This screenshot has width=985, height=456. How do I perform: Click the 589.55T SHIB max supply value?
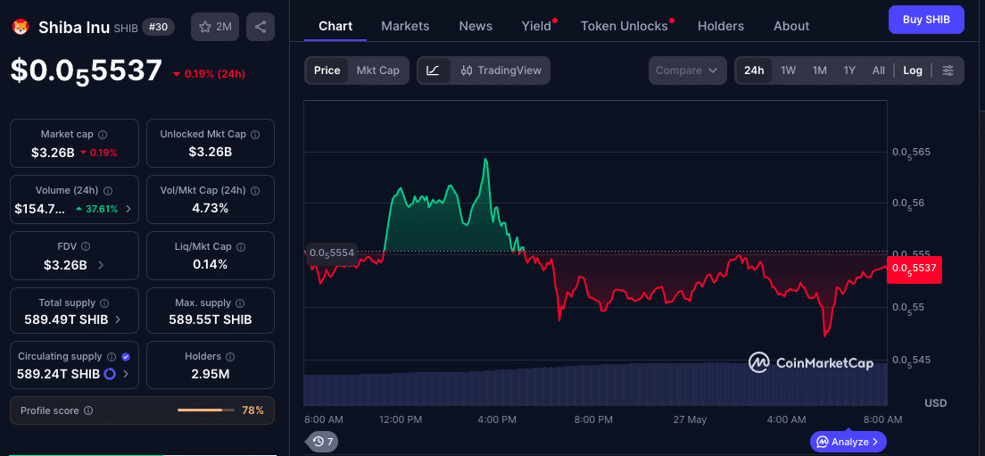211,319
